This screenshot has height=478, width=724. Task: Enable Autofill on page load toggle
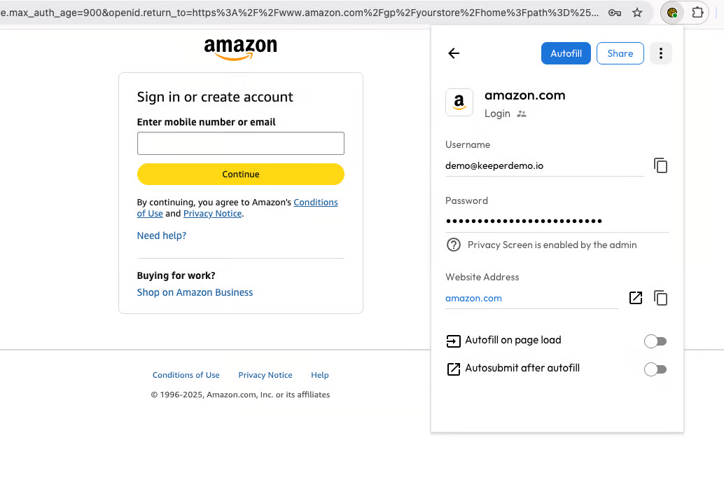pyautogui.click(x=655, y=341)
